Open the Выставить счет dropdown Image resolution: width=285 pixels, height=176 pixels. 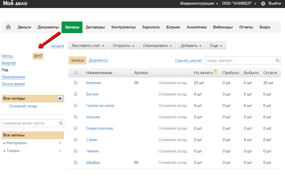(x=88, y=46)
